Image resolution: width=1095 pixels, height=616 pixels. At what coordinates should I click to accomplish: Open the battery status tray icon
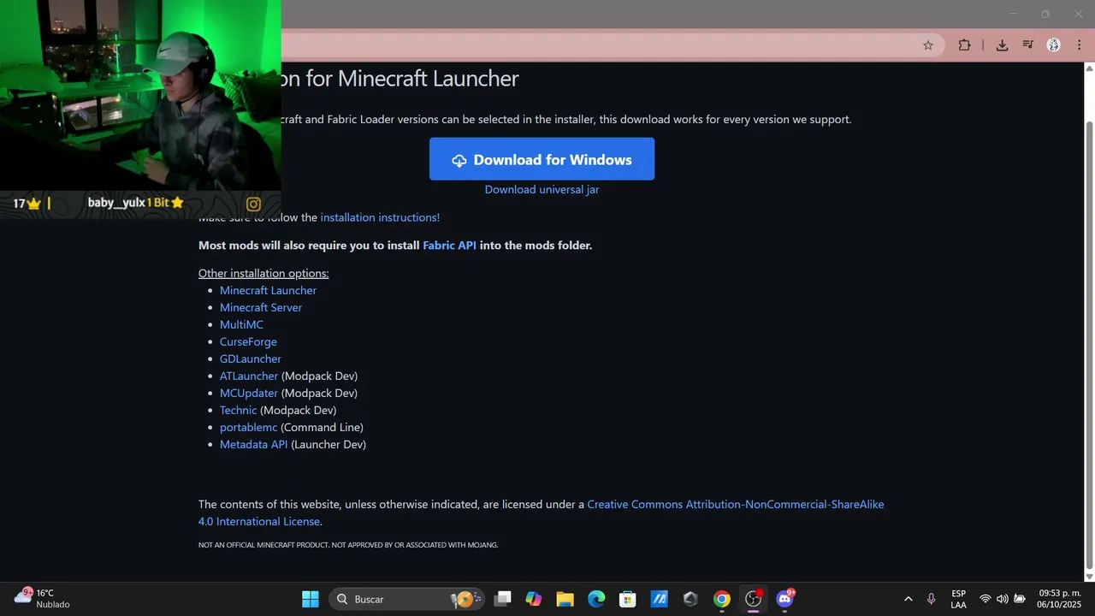click(1020, 599)
